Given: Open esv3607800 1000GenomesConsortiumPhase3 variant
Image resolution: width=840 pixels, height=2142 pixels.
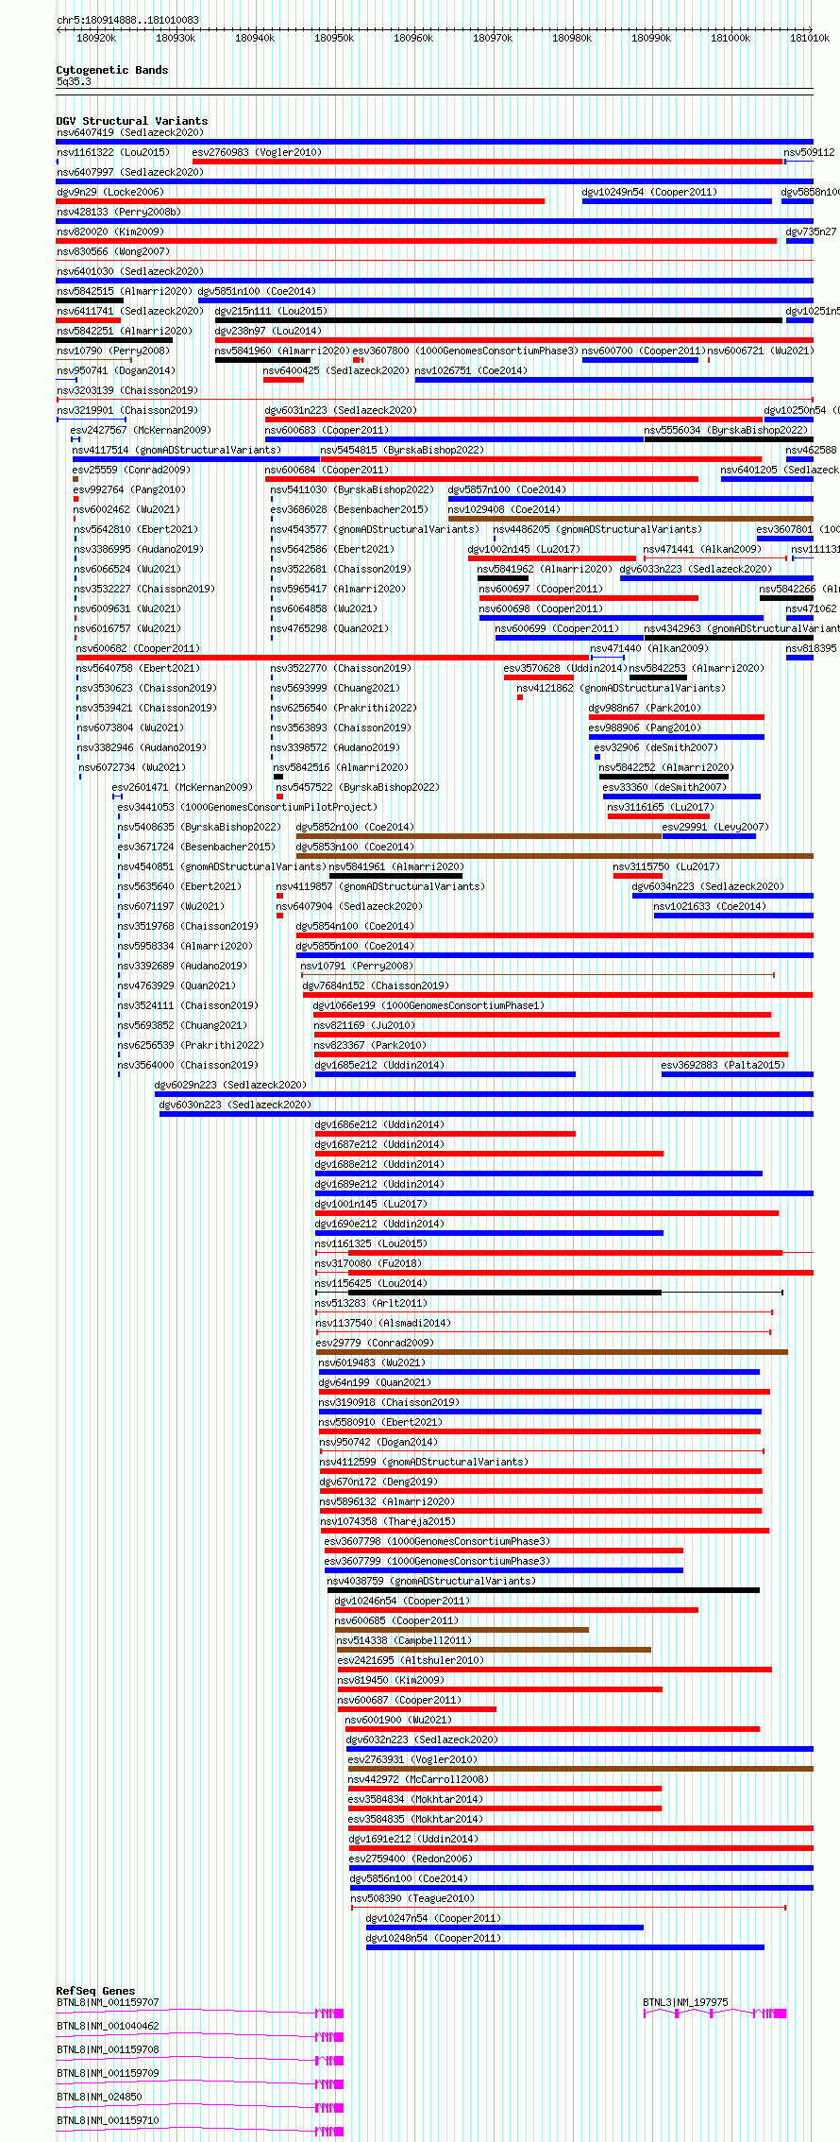Looking at the screenshot, I should click(465, 351).
